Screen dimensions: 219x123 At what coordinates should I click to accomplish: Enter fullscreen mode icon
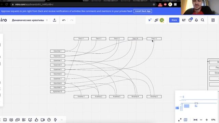click(x=180, y=120)
